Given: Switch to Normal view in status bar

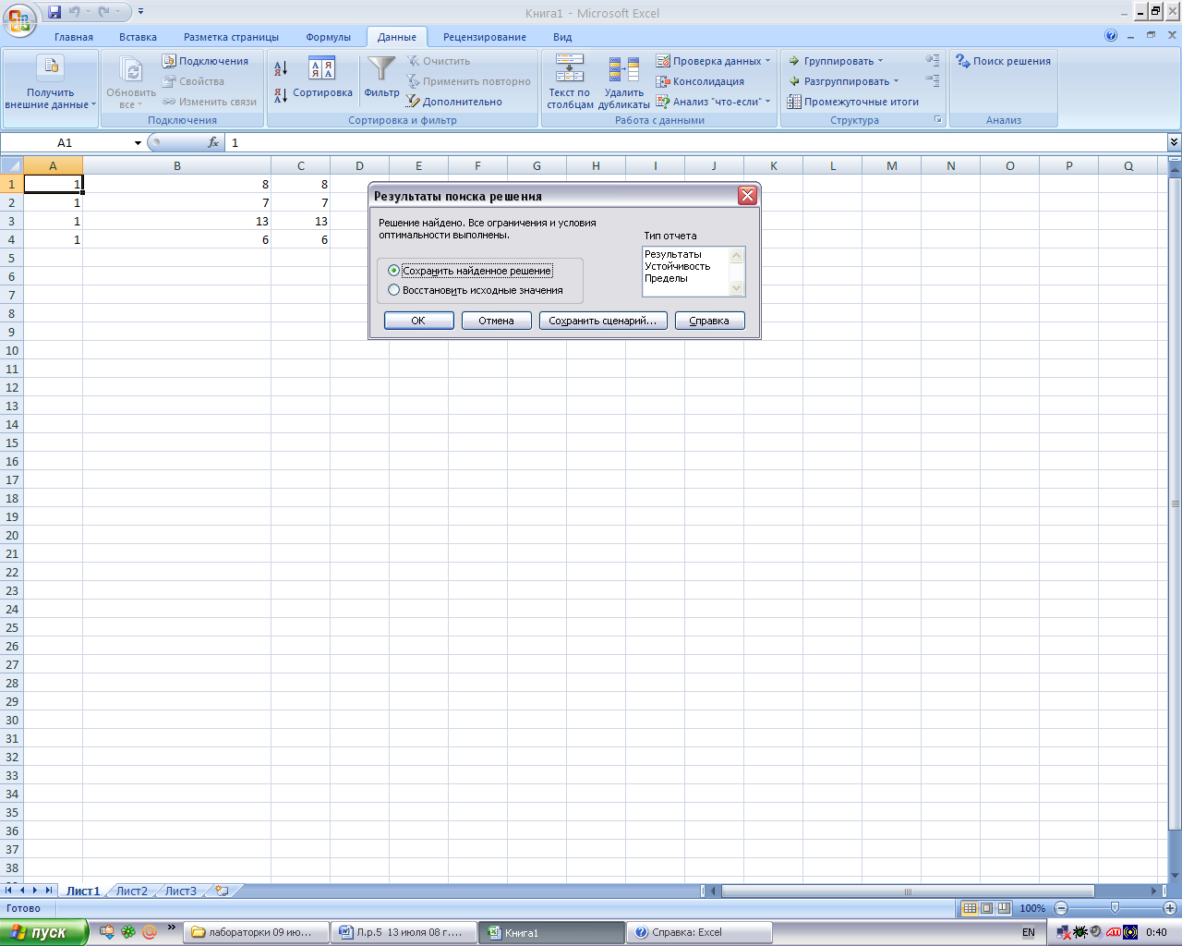Looking at the screenshot, I should point(970,908).
